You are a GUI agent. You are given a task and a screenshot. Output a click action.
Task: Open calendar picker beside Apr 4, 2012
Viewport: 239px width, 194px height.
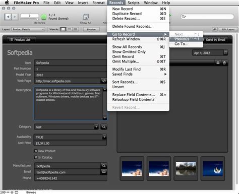225,52
